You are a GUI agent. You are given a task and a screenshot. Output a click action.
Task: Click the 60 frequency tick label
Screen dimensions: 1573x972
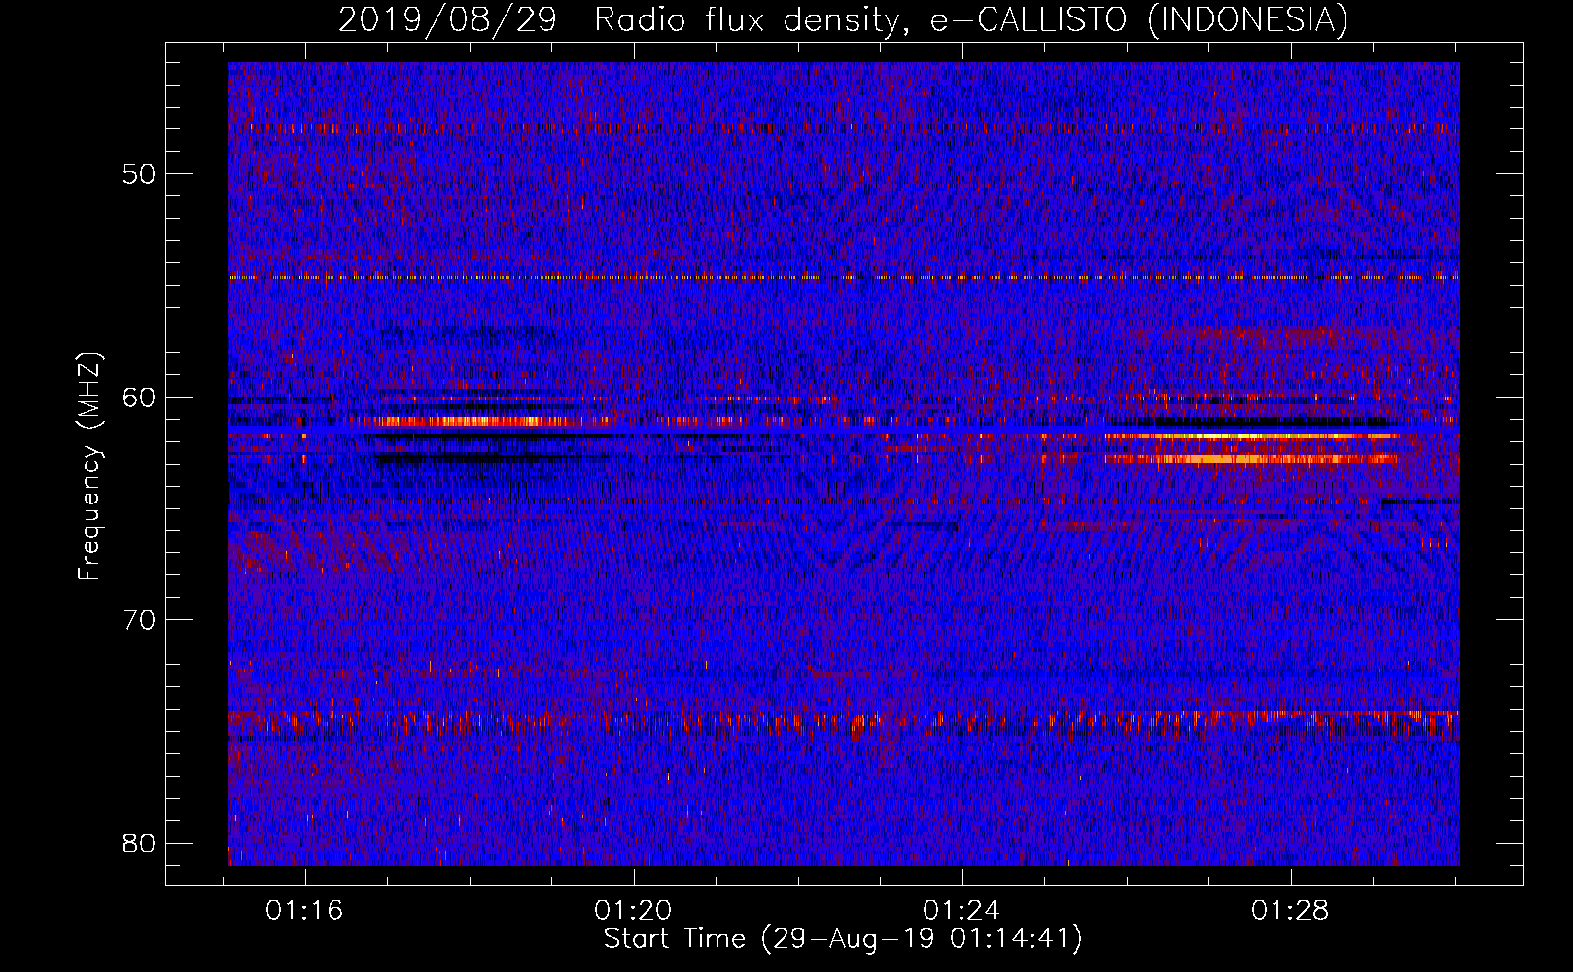coord(138,397)
